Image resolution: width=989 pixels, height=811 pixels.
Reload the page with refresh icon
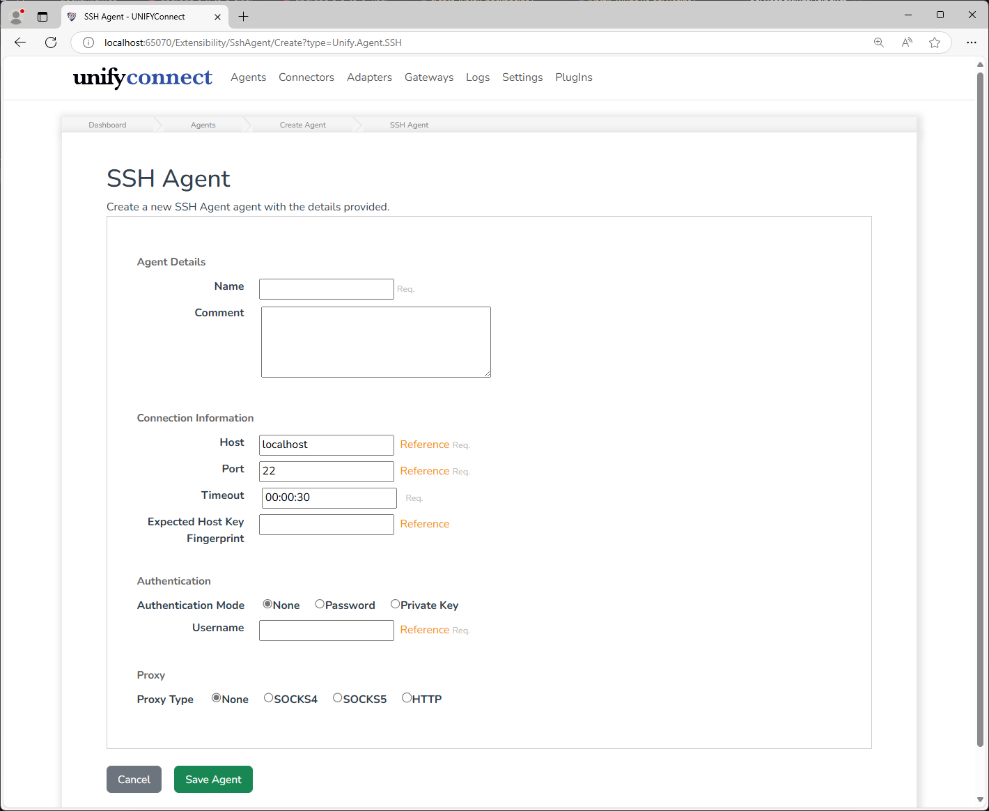(x=51, y=43)
